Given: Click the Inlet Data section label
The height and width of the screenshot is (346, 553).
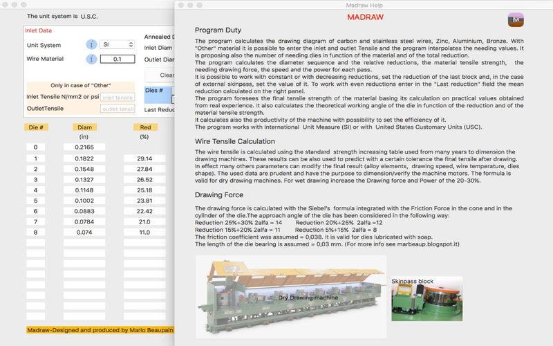Looking at the screenshot, I should (38, 30).
